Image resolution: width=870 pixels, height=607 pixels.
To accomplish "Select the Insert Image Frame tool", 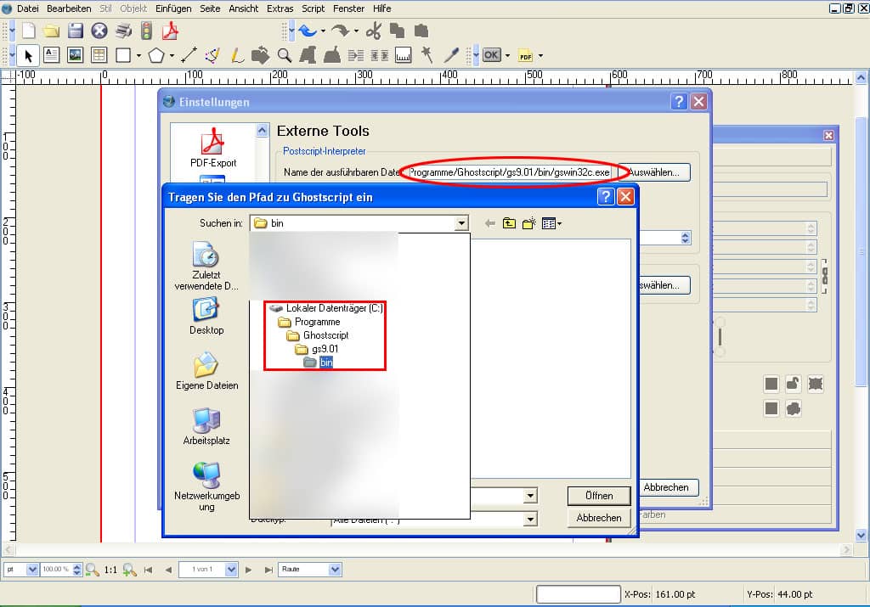I will click(76, 54).
